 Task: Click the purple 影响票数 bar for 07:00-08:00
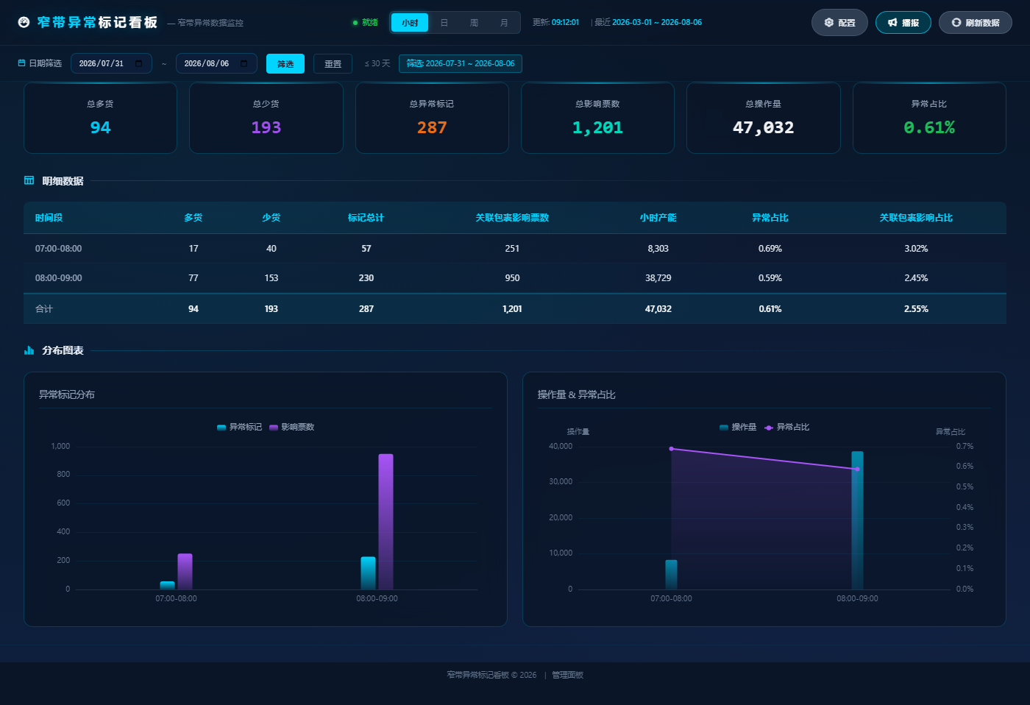coord(185,572)
